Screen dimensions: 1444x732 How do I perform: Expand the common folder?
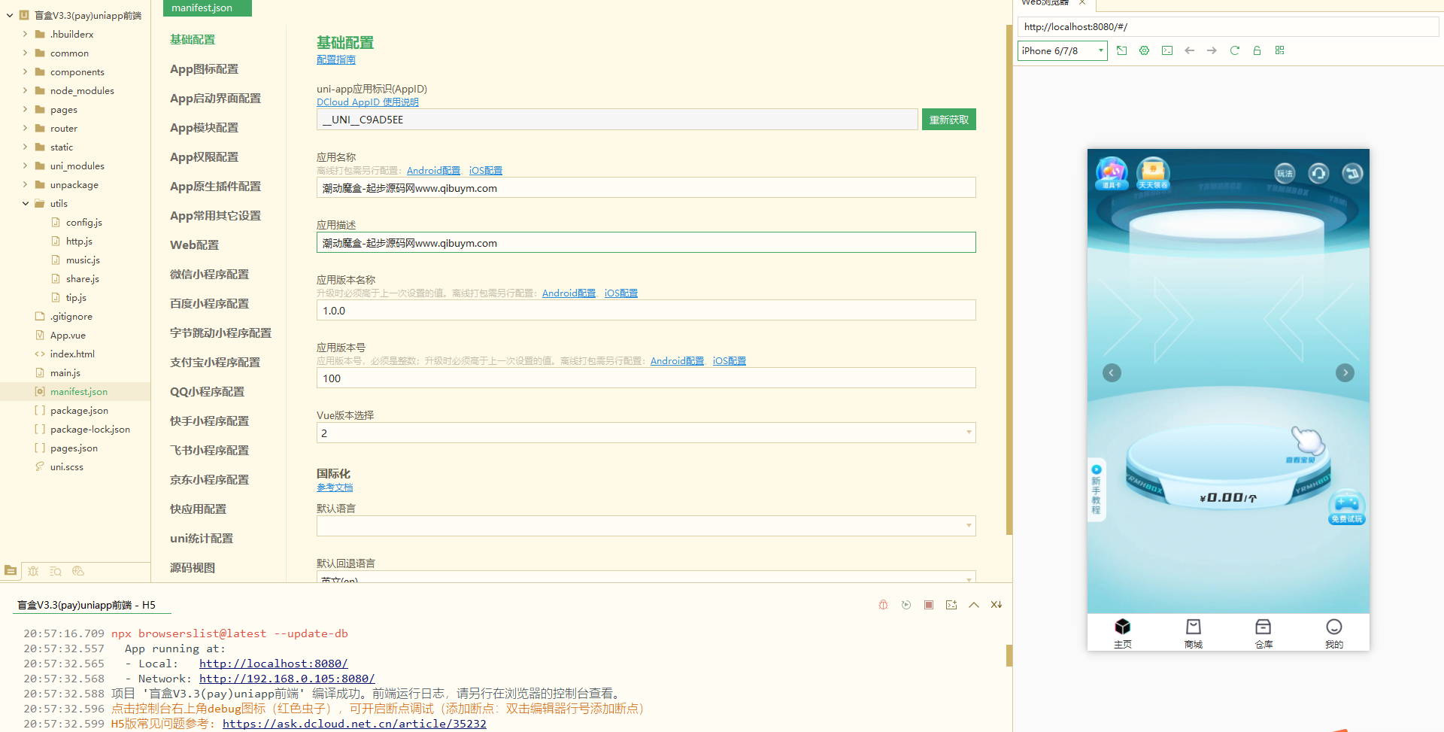25,53
